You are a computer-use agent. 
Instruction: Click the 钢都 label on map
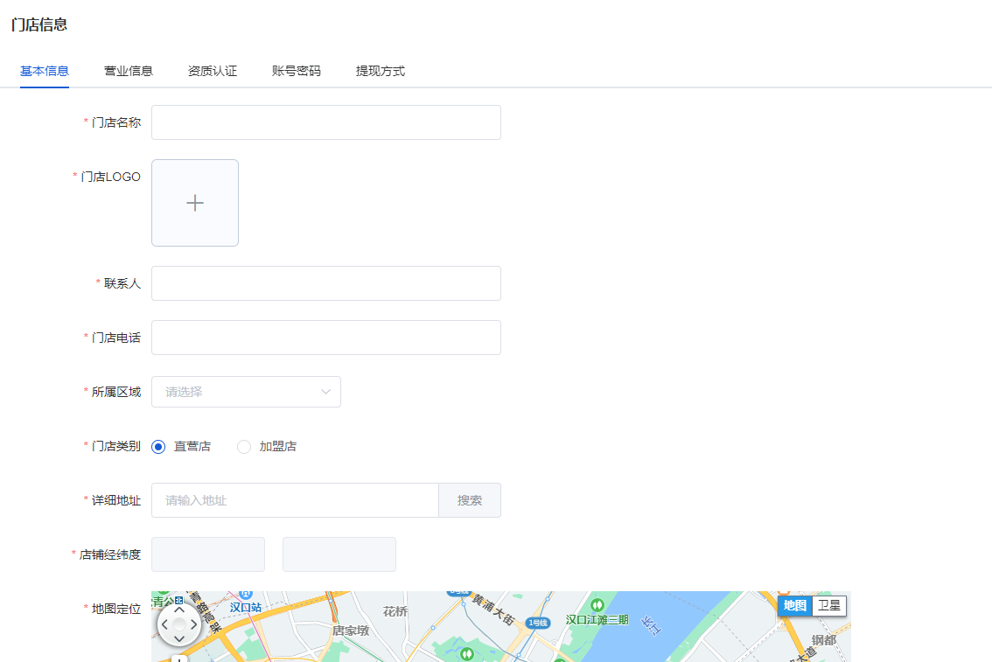point(824,640)
